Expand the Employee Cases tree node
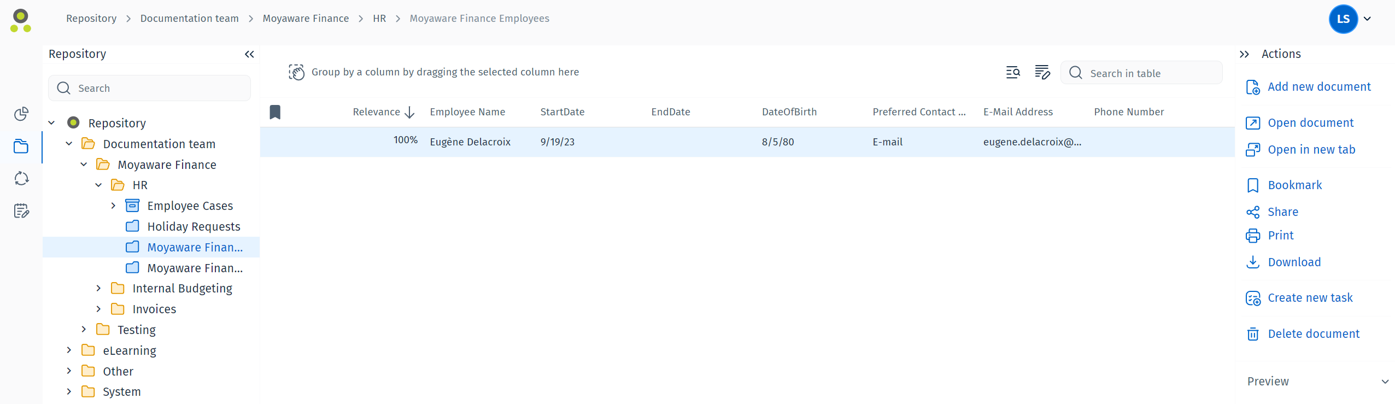The height and width of the screenshot is (404, 1395). pos(113,206)
